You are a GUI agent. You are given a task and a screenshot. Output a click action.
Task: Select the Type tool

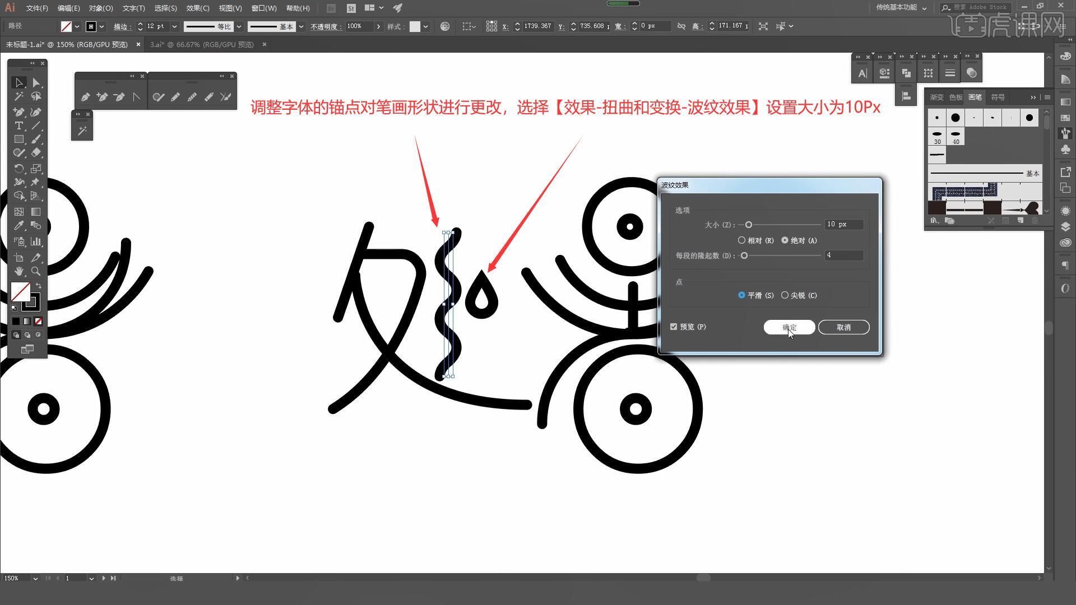18,125
